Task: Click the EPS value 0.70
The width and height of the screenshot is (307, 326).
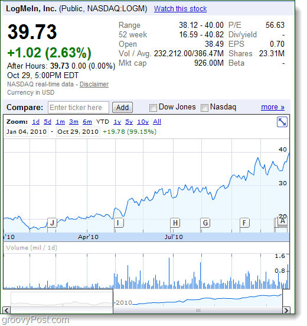Action: 277,44
